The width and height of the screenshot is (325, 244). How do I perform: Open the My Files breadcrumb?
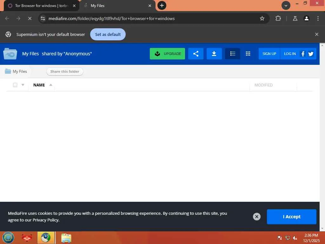[x=16, y=71]
